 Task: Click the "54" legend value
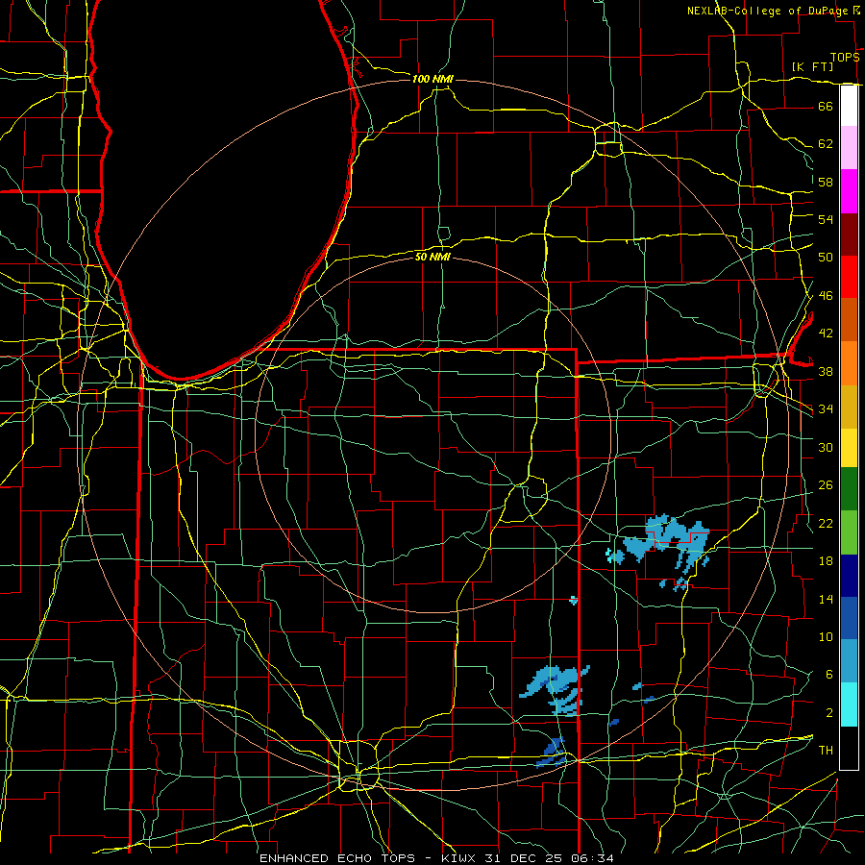[x=826, y=219]
